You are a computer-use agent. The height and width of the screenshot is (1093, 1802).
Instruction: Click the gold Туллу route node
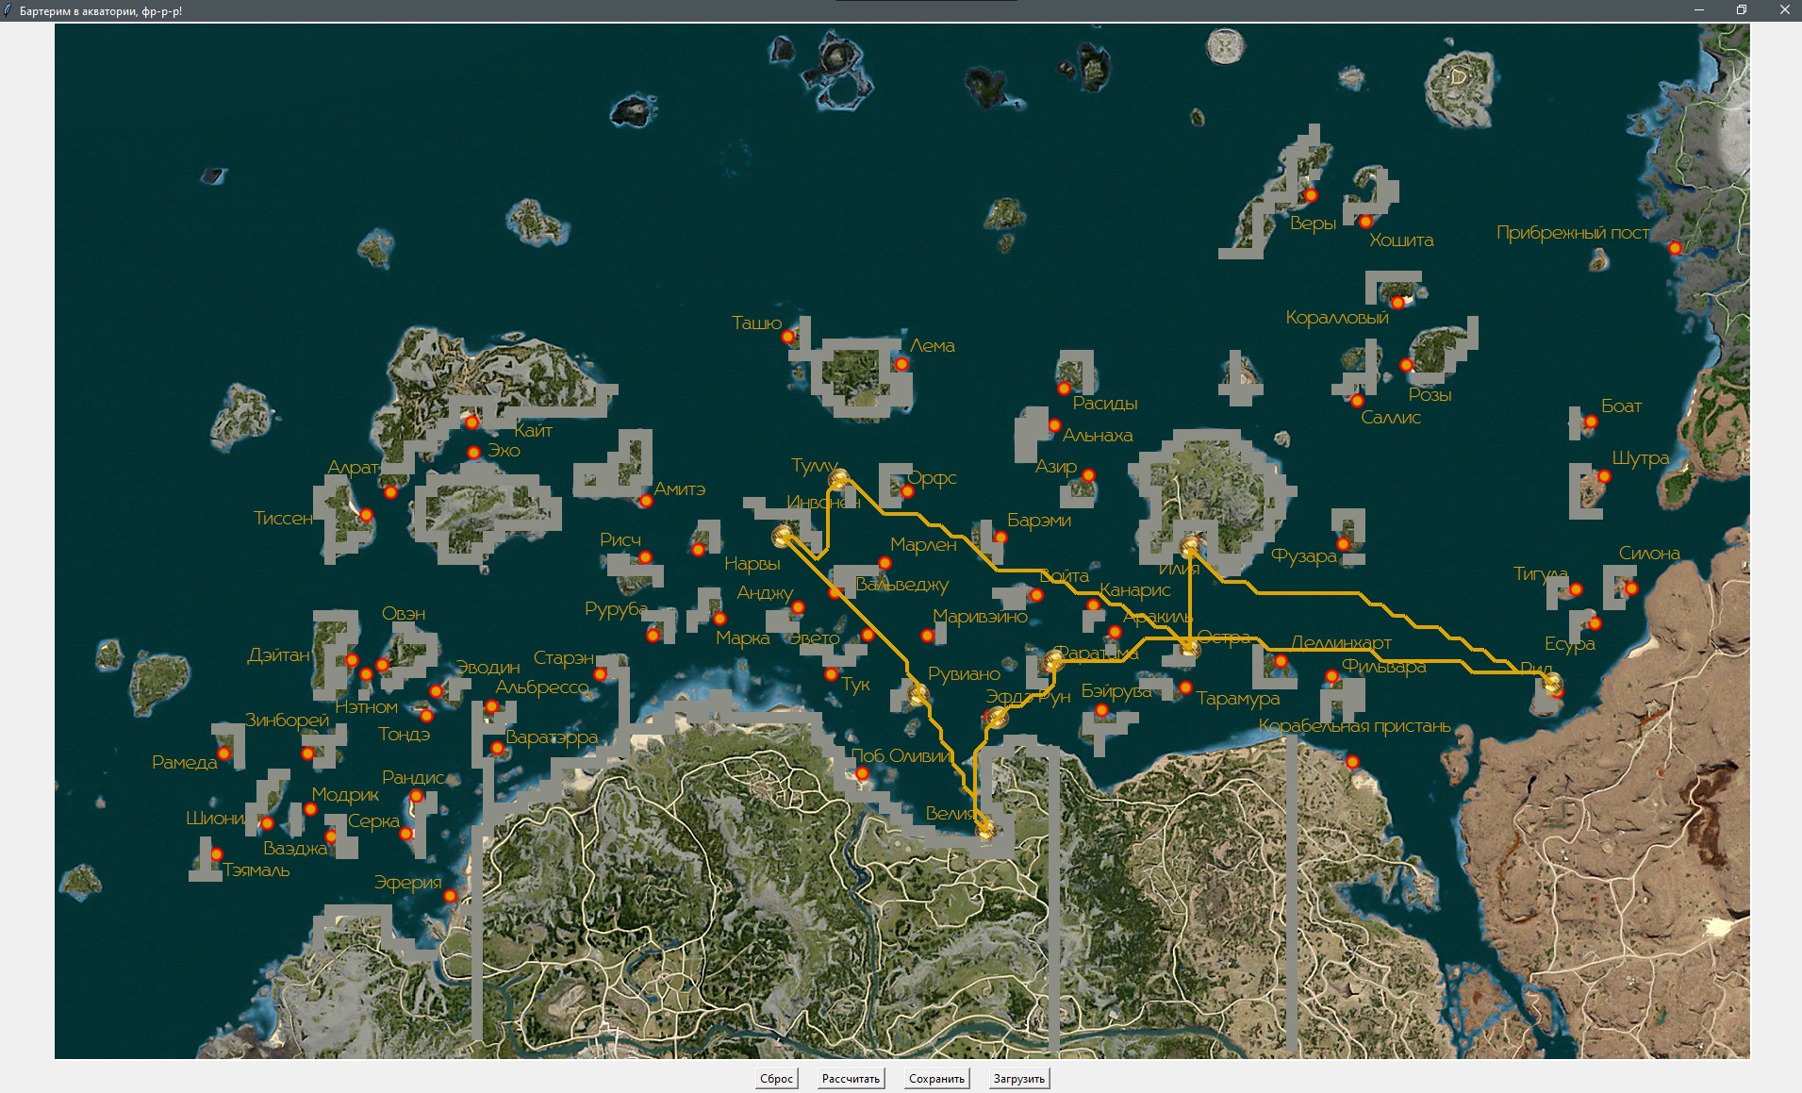click(838, 479)
